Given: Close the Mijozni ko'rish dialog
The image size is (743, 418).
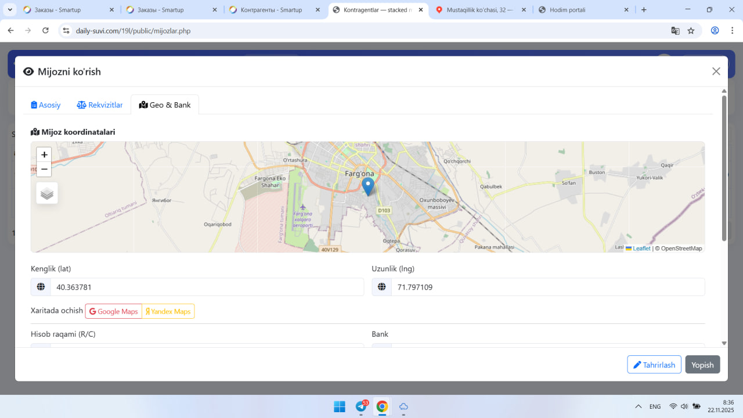Looking at the screenshot, I should tap(716, 71).
